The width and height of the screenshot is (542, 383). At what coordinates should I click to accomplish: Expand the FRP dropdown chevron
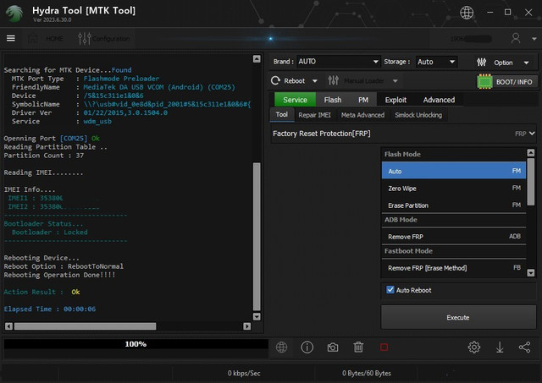[x=532, y=134]
